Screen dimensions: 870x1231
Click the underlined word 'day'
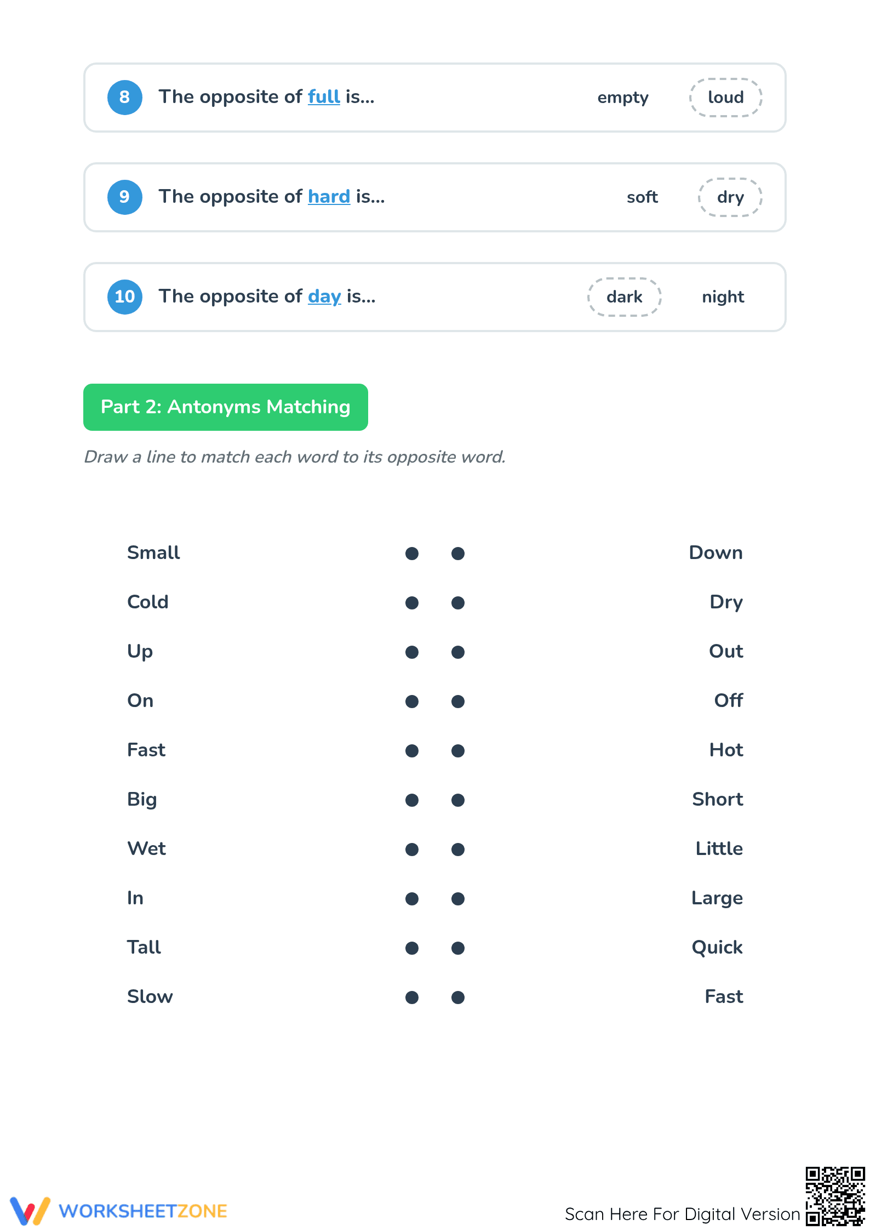point(324,297)
